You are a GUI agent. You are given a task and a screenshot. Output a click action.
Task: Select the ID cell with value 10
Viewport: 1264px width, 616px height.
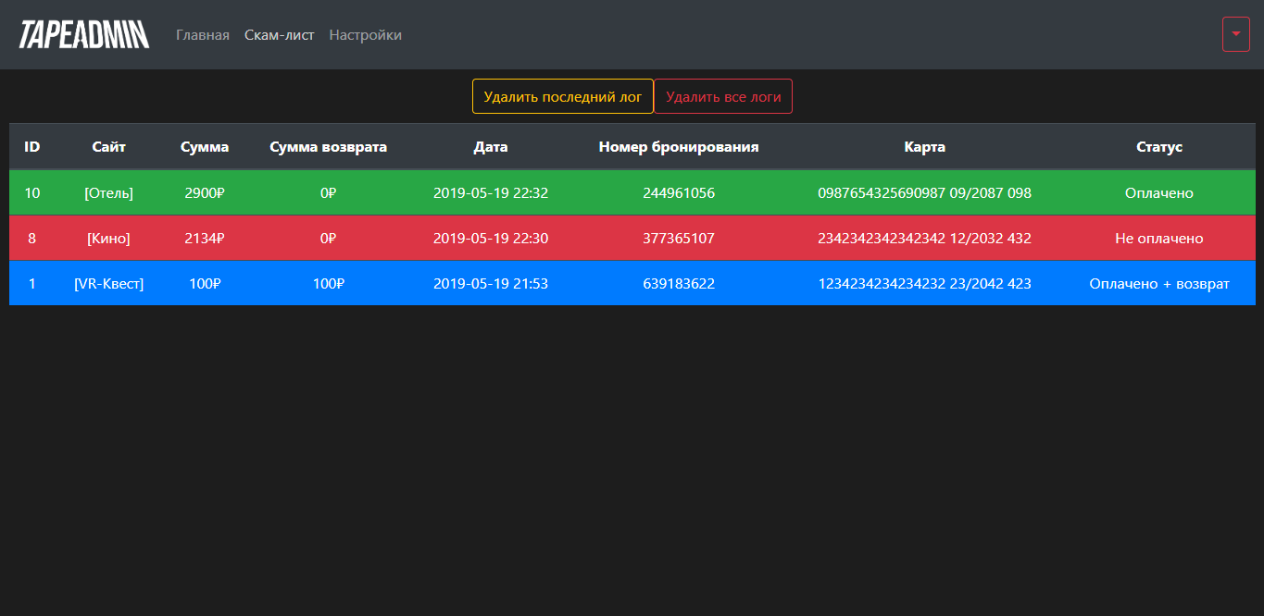pyautogui.click(x=32, y=193)
